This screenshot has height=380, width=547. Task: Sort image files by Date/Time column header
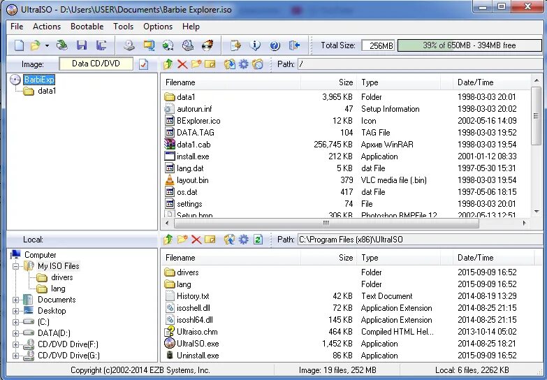click(492, 82)
